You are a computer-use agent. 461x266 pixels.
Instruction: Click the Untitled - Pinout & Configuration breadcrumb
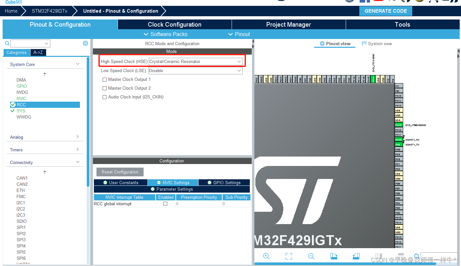click(121, 11)
